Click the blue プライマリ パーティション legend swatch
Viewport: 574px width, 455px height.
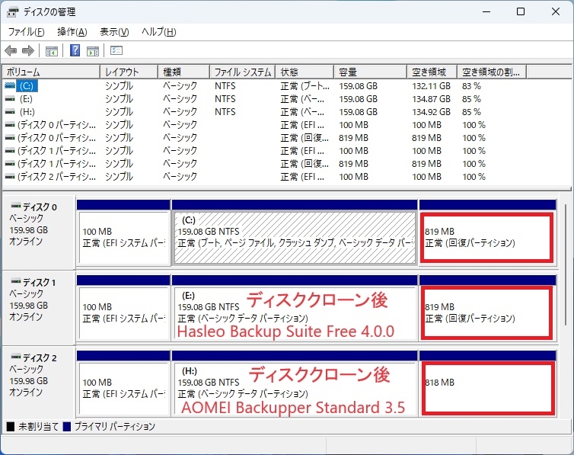[x=67, y=427]
